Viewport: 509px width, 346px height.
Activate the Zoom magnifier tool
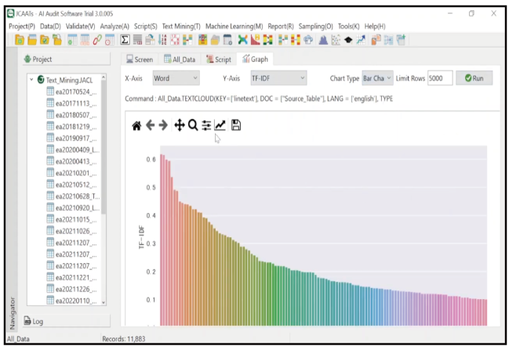tap(193, 125)
